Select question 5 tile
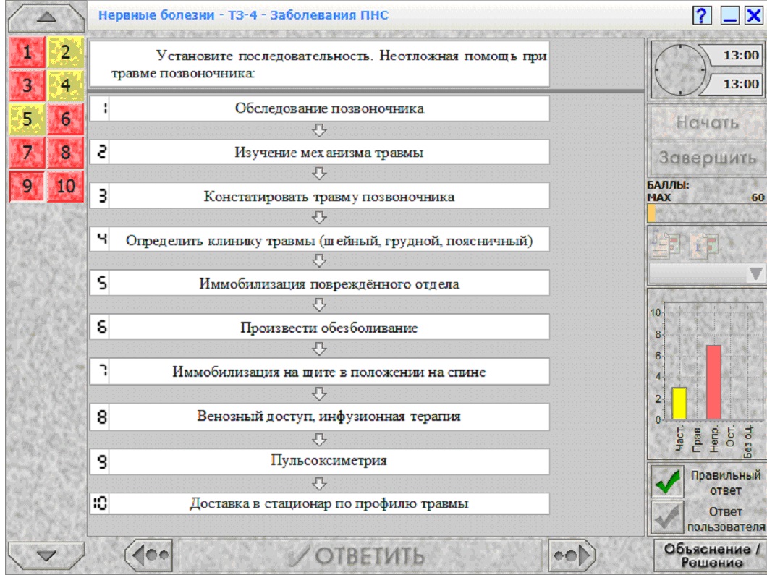Screen dimensions: 767x575 pyautogui.click(x=27, y=119)
